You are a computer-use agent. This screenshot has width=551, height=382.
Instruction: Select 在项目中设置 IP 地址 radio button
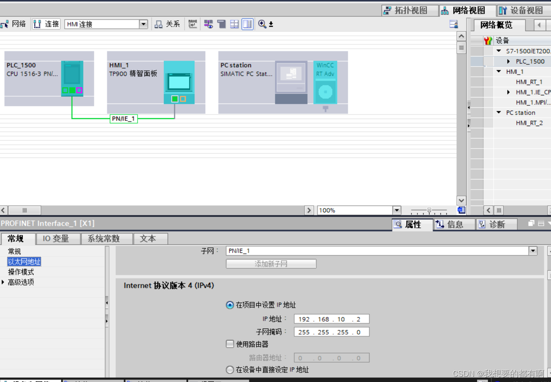click(230, 305)
